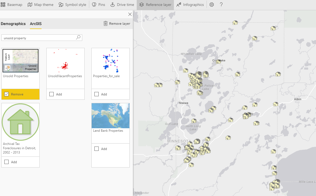This screenshot has height=196, width=316.
Task: Select the Properties_for_sale thumbnail
Action: coord(111,61)
